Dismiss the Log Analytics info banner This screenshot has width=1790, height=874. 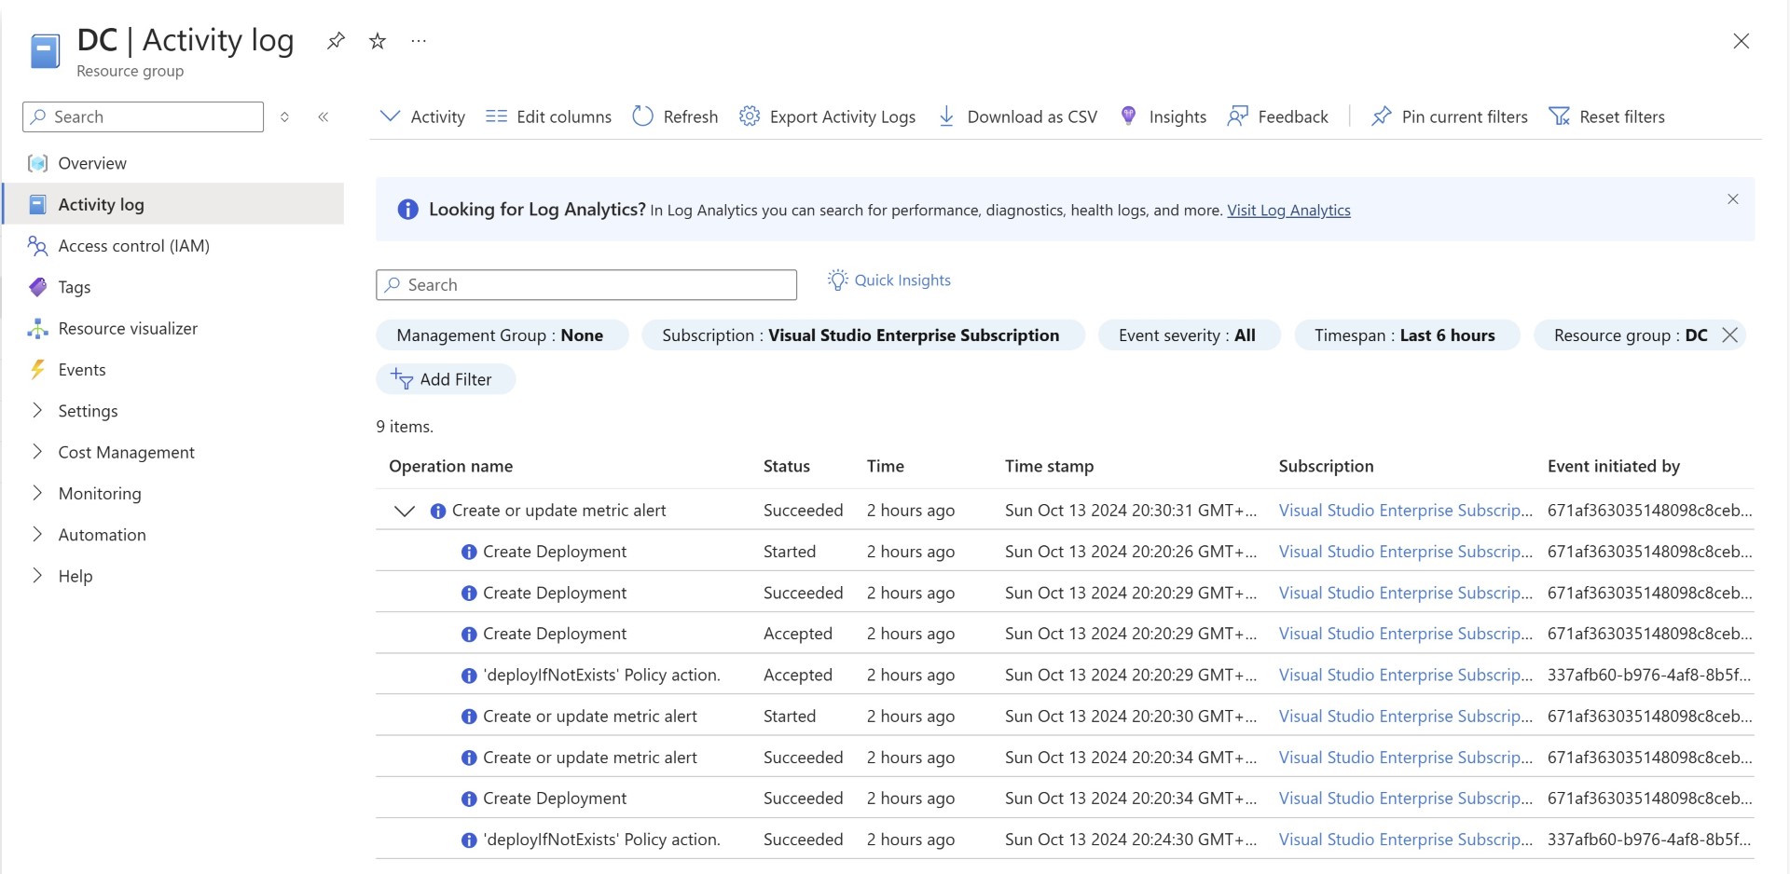click(x=1733, y=198)
